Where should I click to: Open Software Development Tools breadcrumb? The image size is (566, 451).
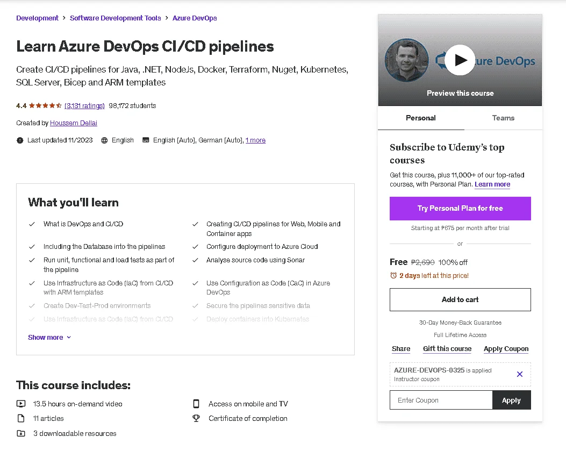pyautogui.click(x=116, y=18)
